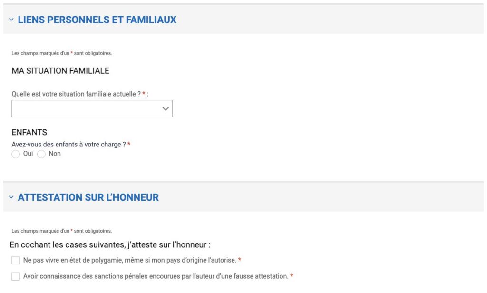Click the ATTESTATION SUR L'HONNEUR header
This screenshot has width=487, height=293.
(x=88, y=197)
